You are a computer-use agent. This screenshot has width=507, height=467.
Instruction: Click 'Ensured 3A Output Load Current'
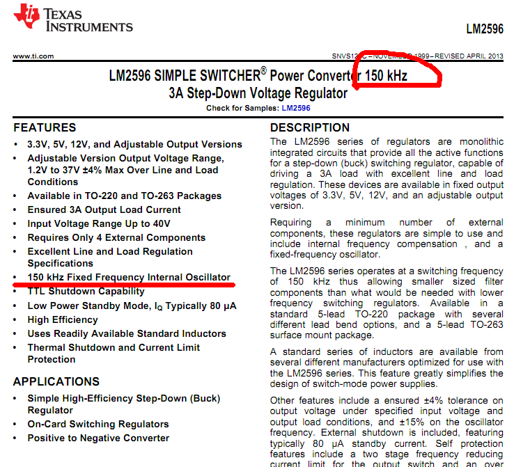point(104,209)
